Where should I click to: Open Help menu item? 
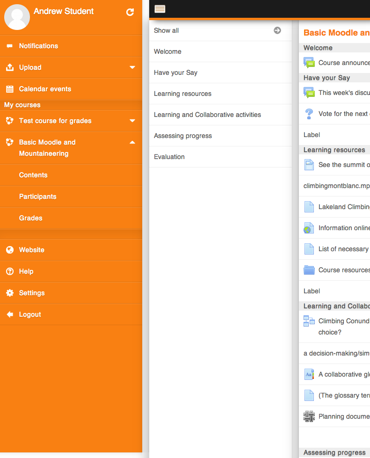pyautogui.click(x=71, y=271)
